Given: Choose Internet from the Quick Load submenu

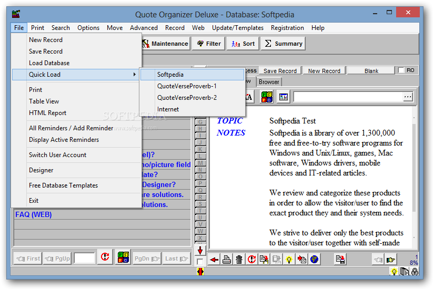Looking at the screenshot, I should pyautogui.click(x=192, y=109).
